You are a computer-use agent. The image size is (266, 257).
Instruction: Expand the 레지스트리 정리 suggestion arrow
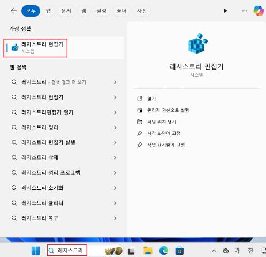[115, 127]
